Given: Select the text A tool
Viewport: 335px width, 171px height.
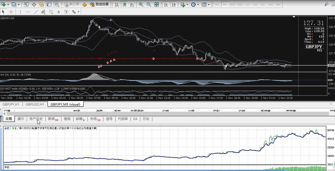Looking at the screenshot, I should [59, 12].
